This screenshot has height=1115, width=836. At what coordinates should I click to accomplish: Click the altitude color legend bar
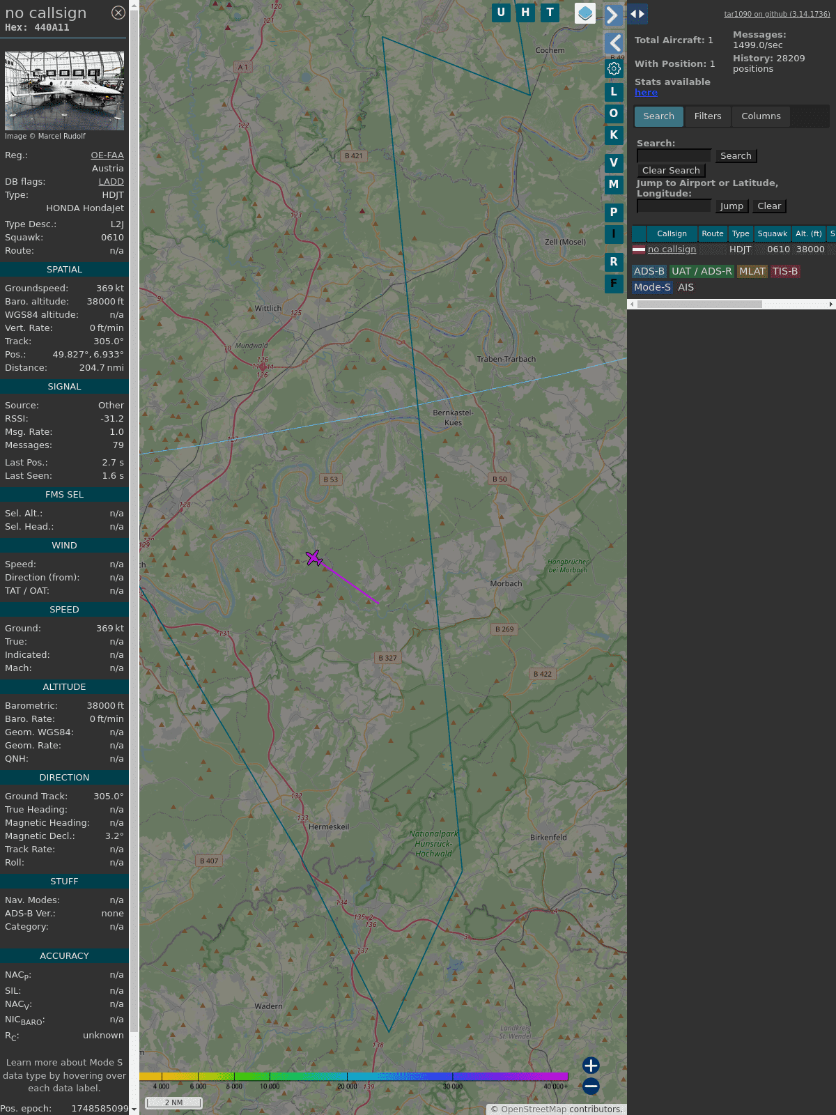tap(354, 1077)
